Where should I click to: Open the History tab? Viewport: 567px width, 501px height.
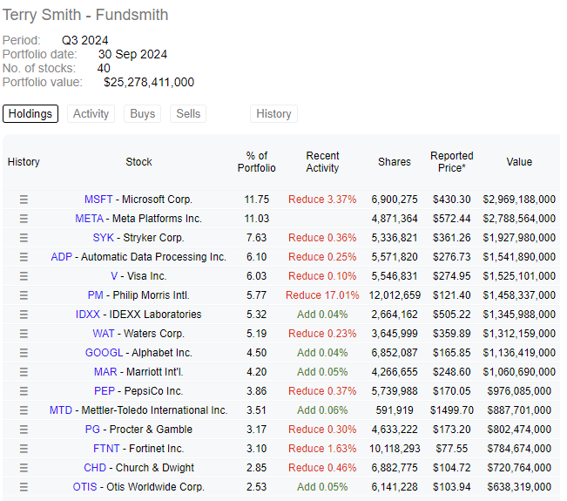pos(273,113)
